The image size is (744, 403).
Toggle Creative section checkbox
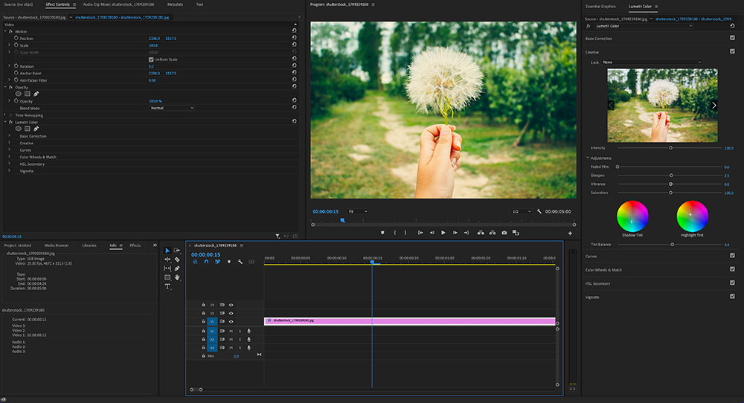732,51
